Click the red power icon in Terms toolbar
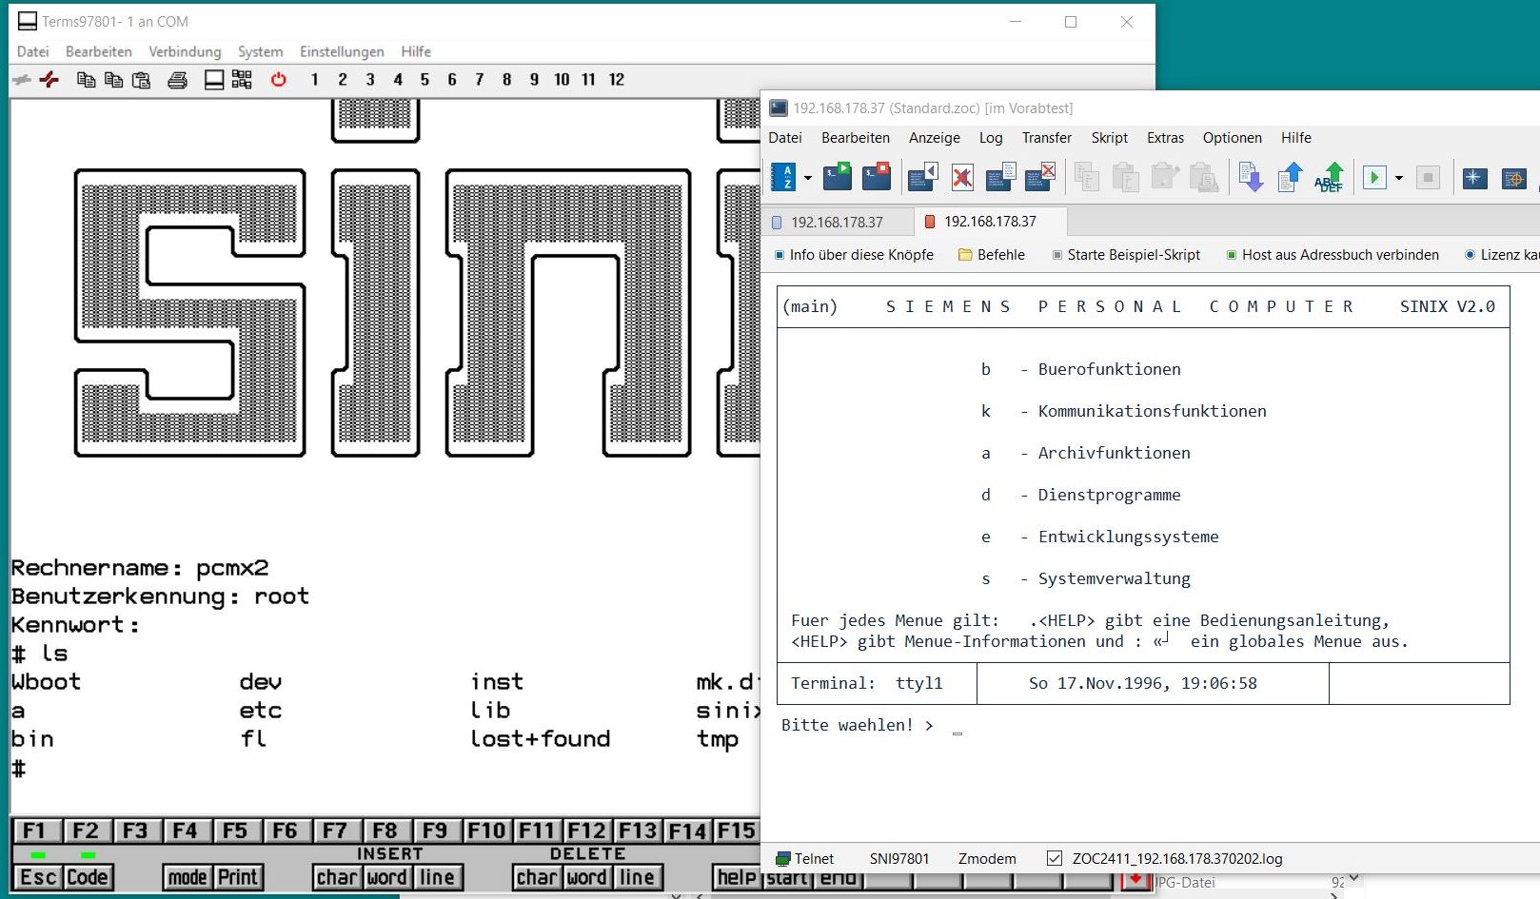Screen dimensions: 1540x899 [278, 80]
